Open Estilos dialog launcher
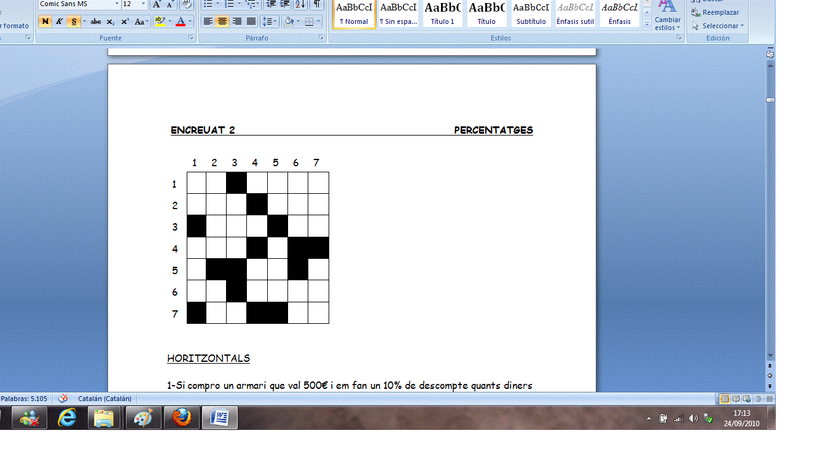Viewport: 839px width, 471px height. [x=679, y=38]
